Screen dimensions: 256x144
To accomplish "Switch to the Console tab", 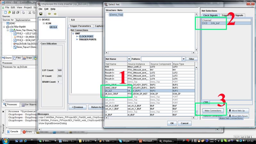I will coord(13,131).
